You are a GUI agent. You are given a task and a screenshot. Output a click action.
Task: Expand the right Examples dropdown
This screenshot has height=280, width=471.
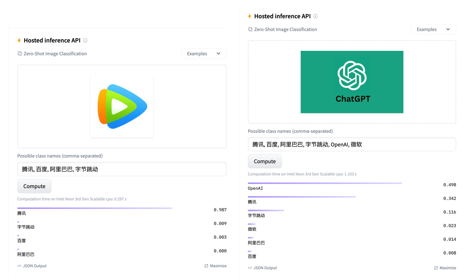433,29
